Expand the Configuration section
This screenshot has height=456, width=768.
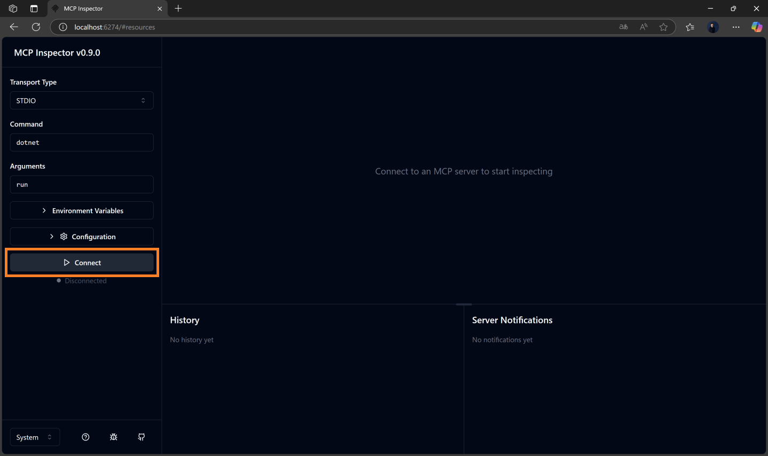pos(82,237)
